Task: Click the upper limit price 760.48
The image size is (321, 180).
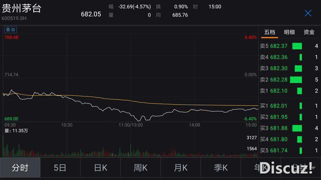Action: 12,37
